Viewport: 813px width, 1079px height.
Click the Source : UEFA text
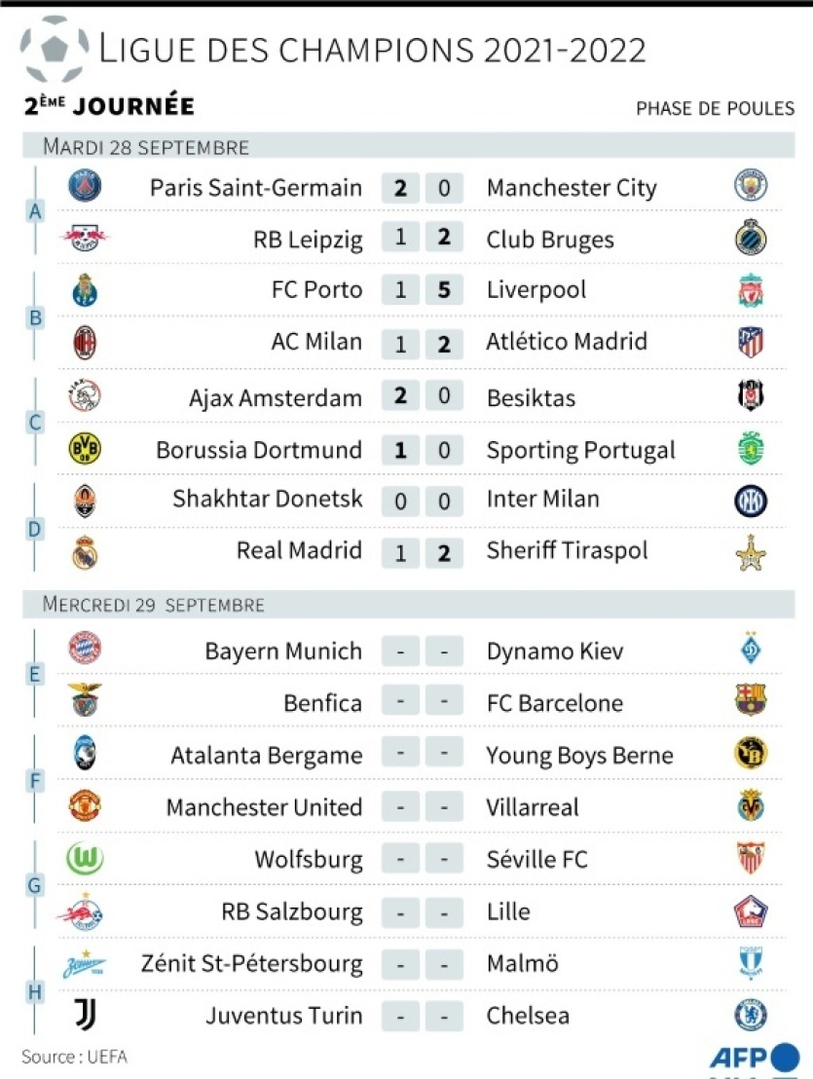(x=75, y=1057)
